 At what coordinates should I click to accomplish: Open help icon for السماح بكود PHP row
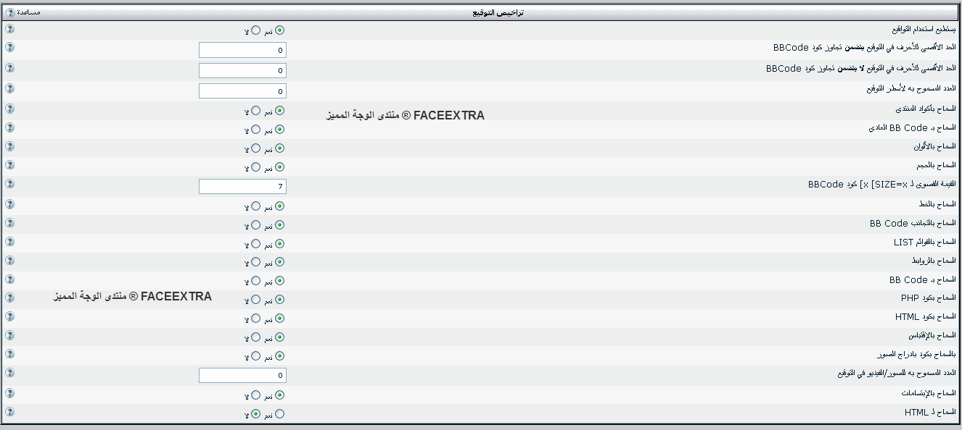[9, 298]
